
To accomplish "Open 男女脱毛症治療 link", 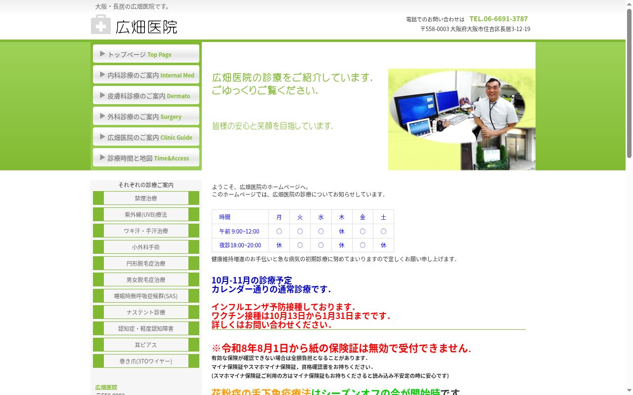I will (x=146, y=279).
